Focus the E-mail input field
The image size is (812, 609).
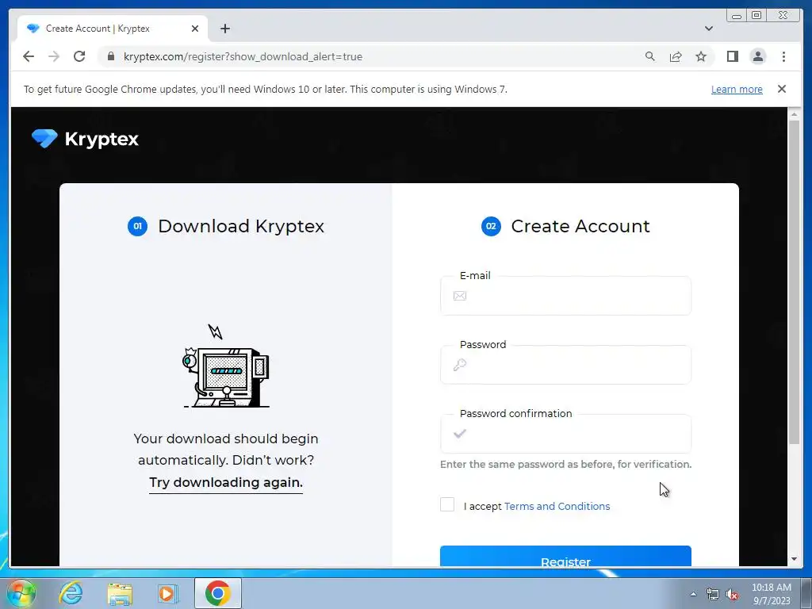[x=565, y=296]
